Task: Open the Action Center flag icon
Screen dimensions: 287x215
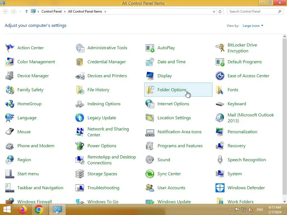Action: click(10, 48)
